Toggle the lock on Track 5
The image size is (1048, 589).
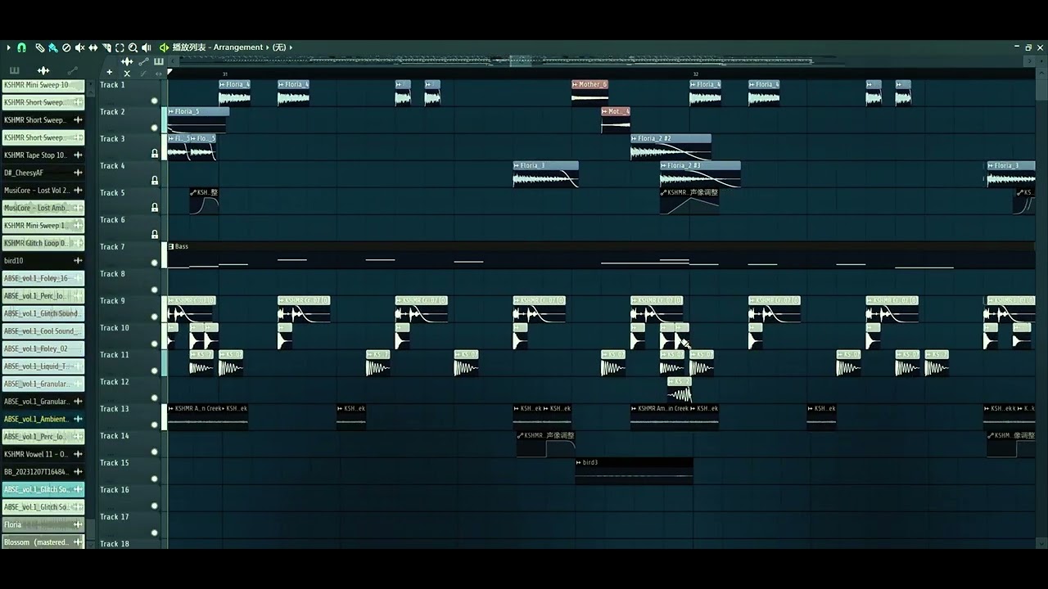pyautogui.click(x=154, y=207)
